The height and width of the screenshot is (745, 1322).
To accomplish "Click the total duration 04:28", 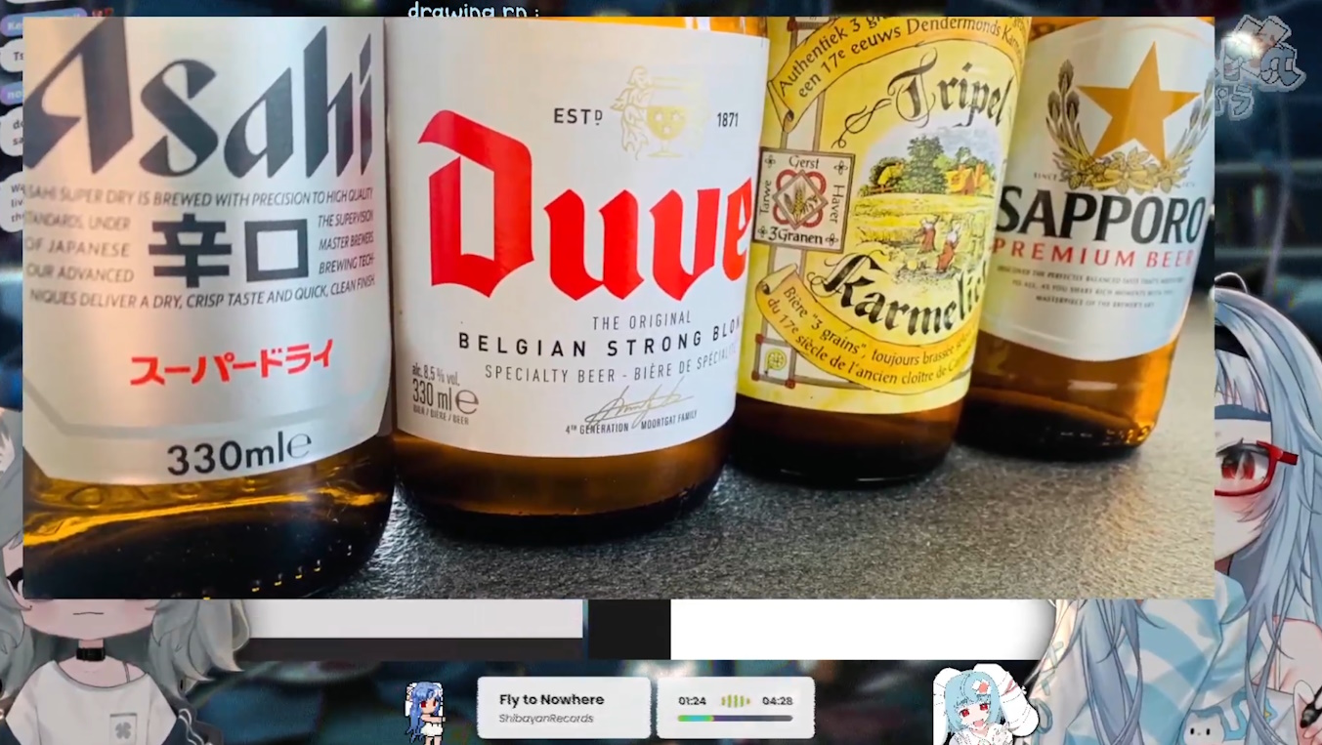I will tap(777, 701).
